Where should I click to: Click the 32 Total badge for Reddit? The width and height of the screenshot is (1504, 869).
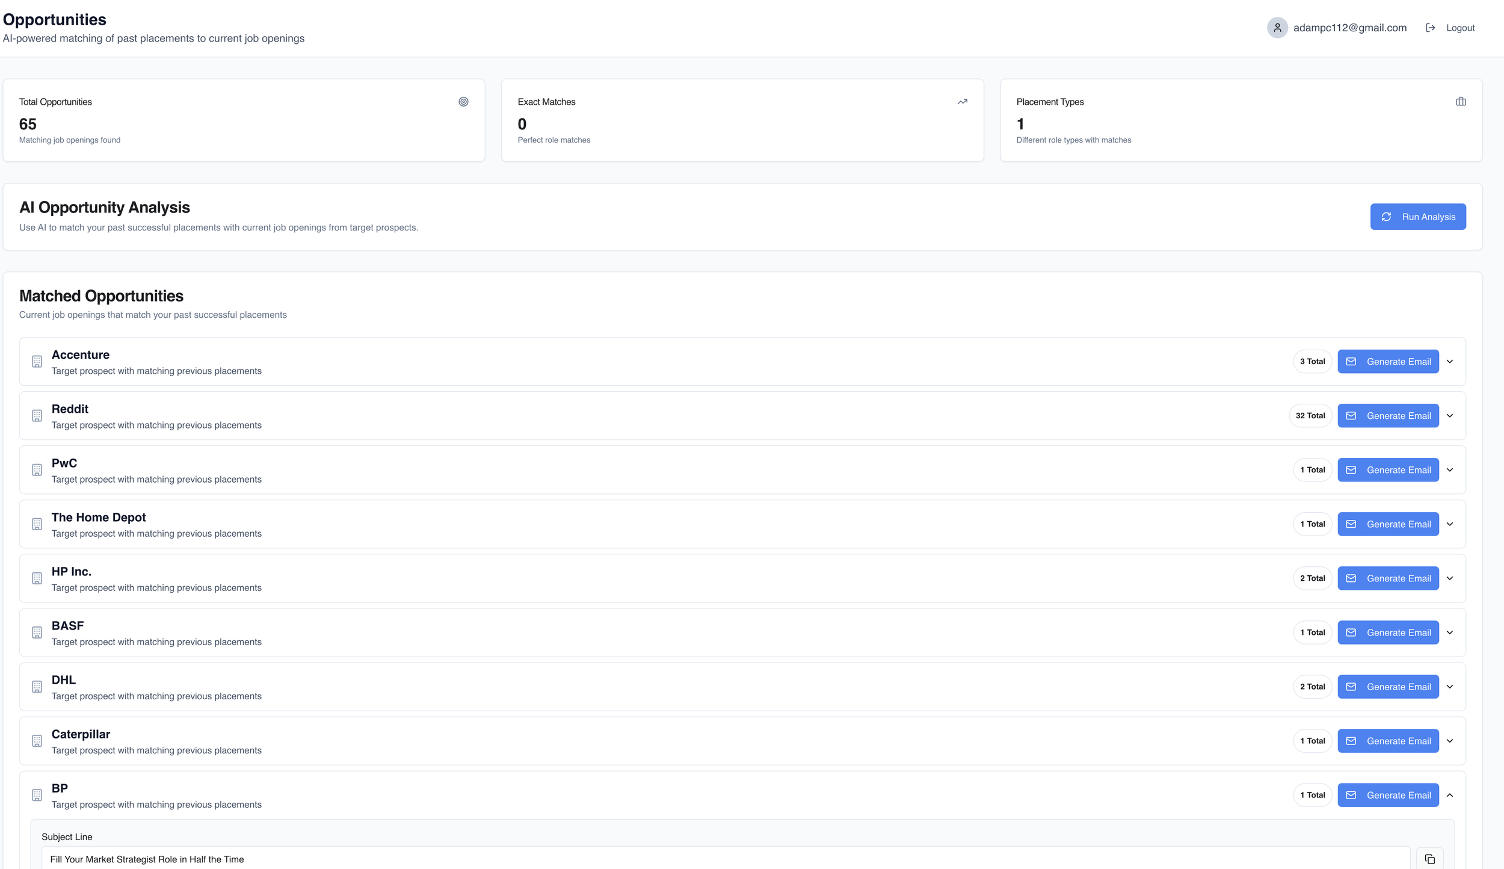pos(1310,416)
